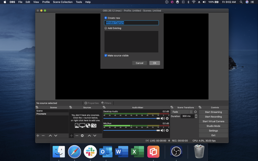Mute Mic/Aux speaker icon
The width and height of the screenshot is (258, 161).
pos(162,130)
